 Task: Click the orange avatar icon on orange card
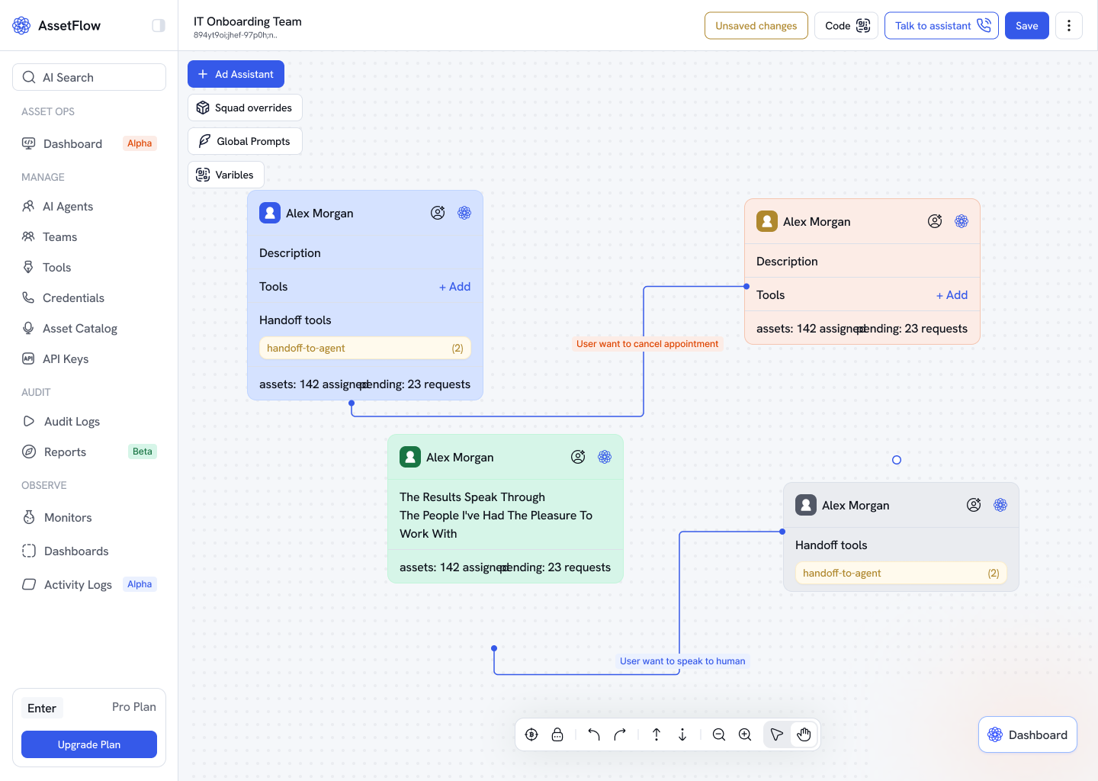point(767,221)
